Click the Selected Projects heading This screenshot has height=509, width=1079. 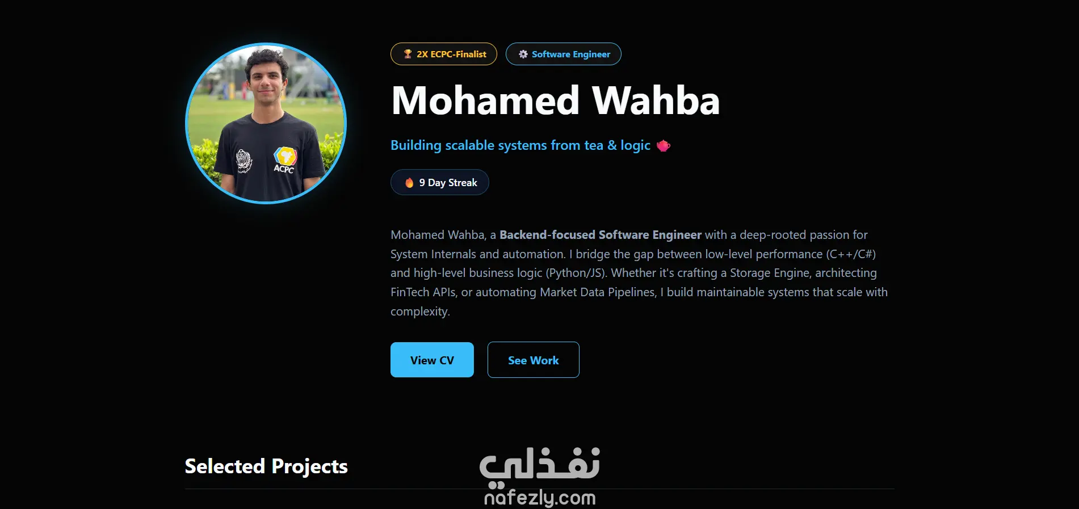point(266,466)
